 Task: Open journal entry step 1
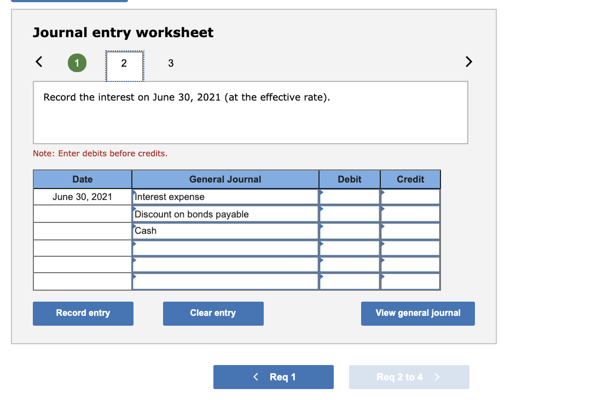(77, 63)
